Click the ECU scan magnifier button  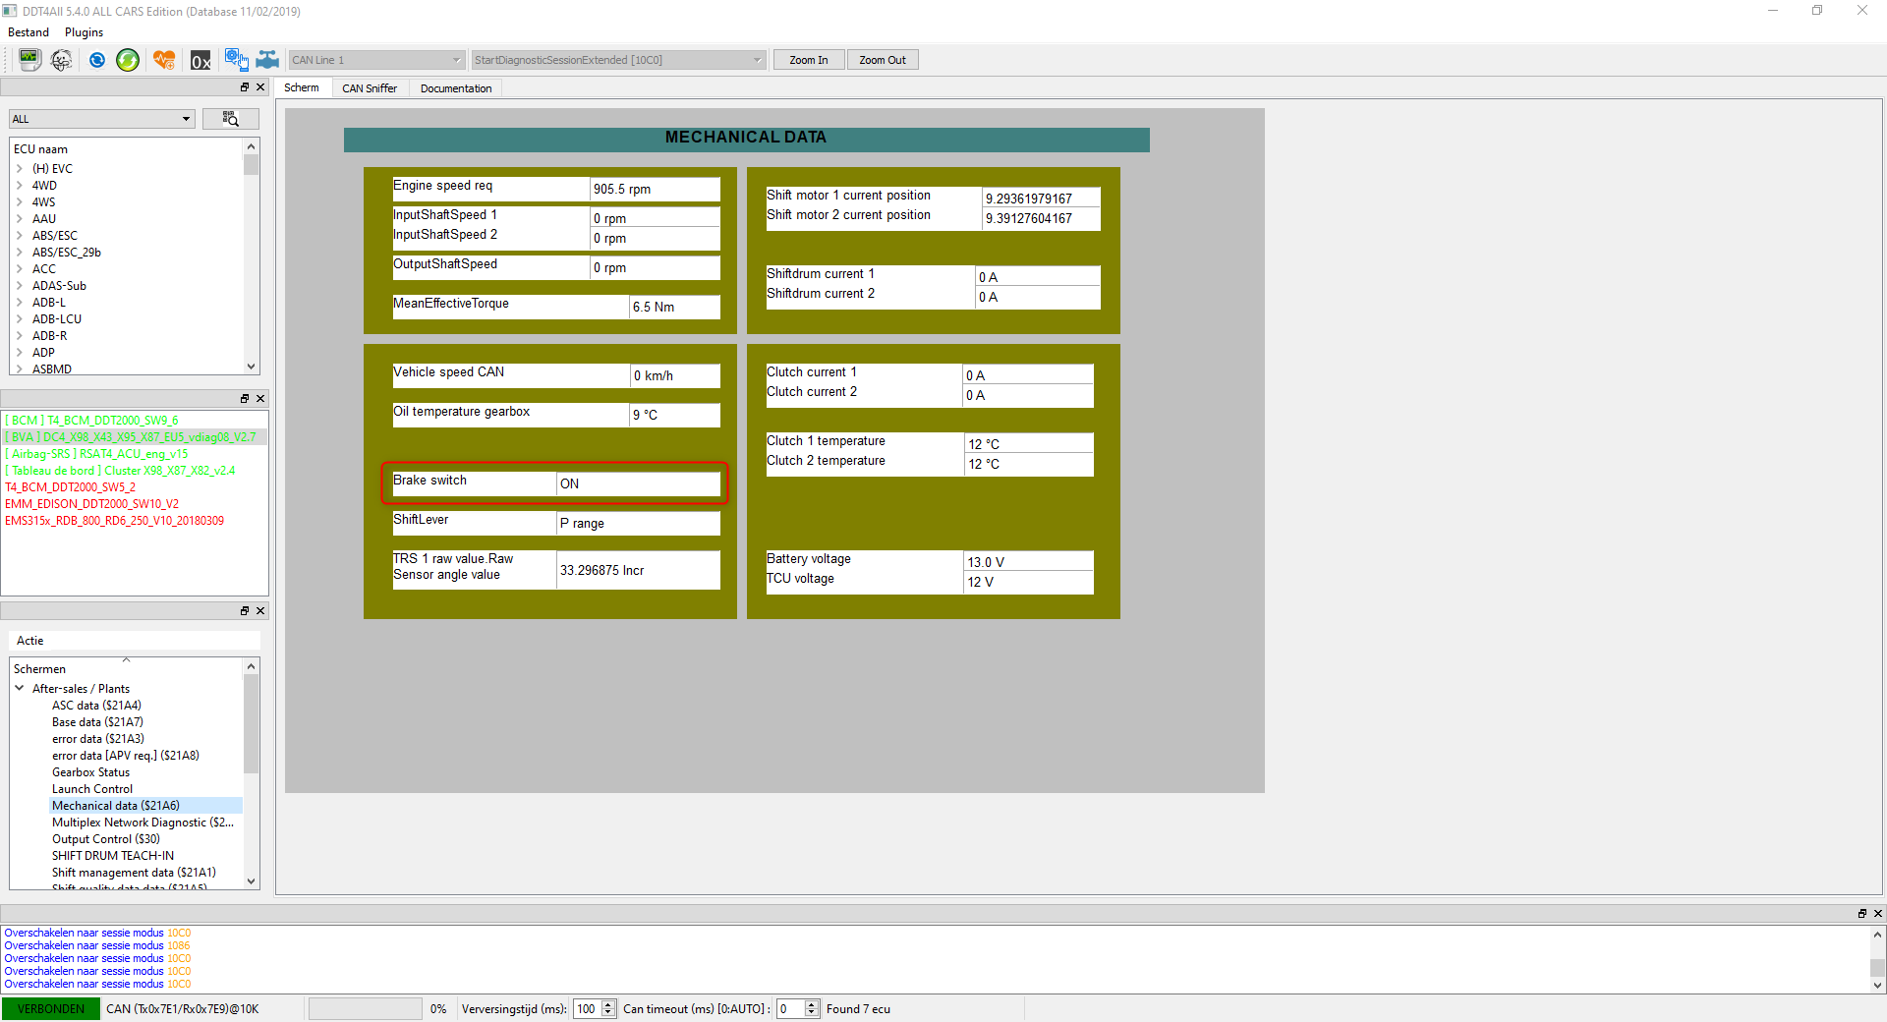(230, 119)
